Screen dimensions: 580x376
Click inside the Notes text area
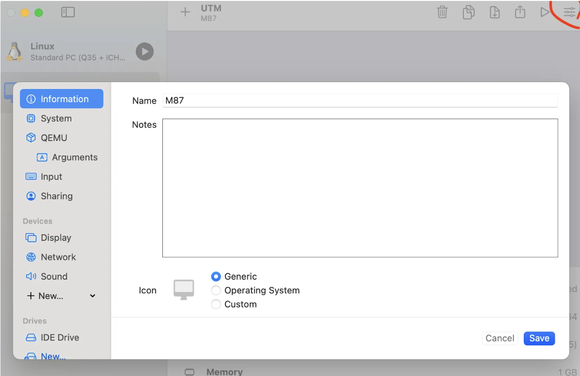tap(360, 188)
